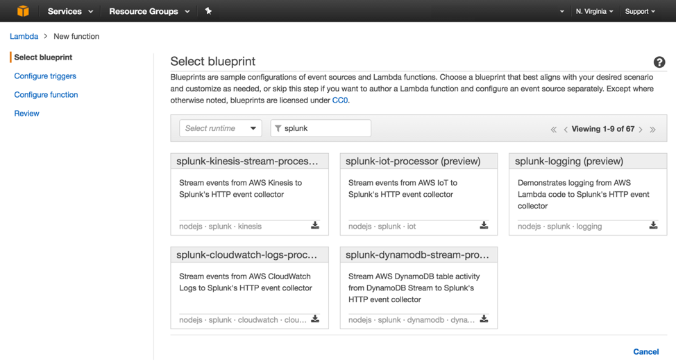The image size is (676, 361).
Task: Go to Configure triggers step
Action: (45, 76)
